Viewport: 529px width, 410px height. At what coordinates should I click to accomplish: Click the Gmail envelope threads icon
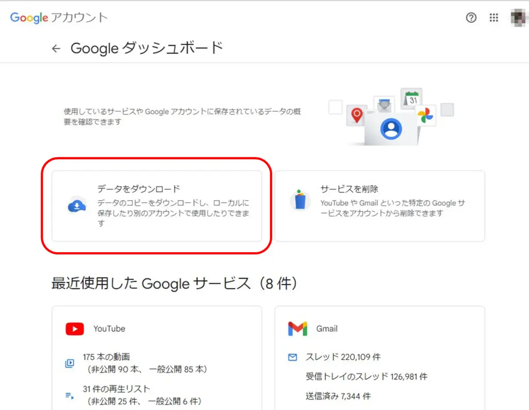click(x=292, y=358)
